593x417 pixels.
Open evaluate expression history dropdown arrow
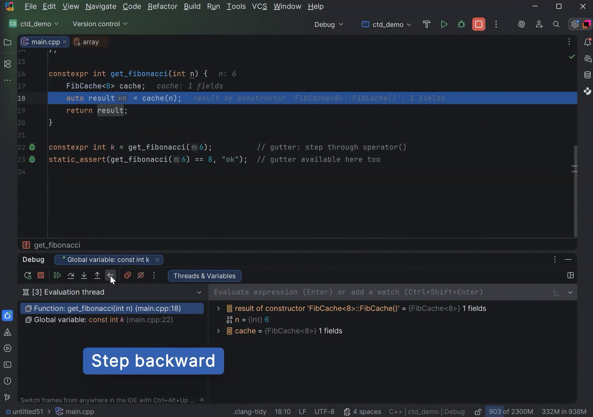click(x=570, y=293)
